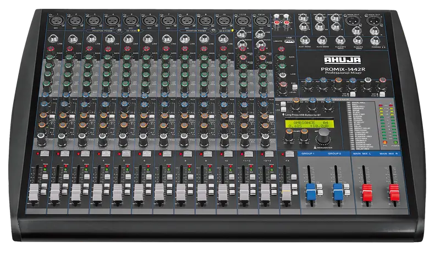Click the MAIN OUT L XLR connector

pyautogui.click(x=351, y=21)
